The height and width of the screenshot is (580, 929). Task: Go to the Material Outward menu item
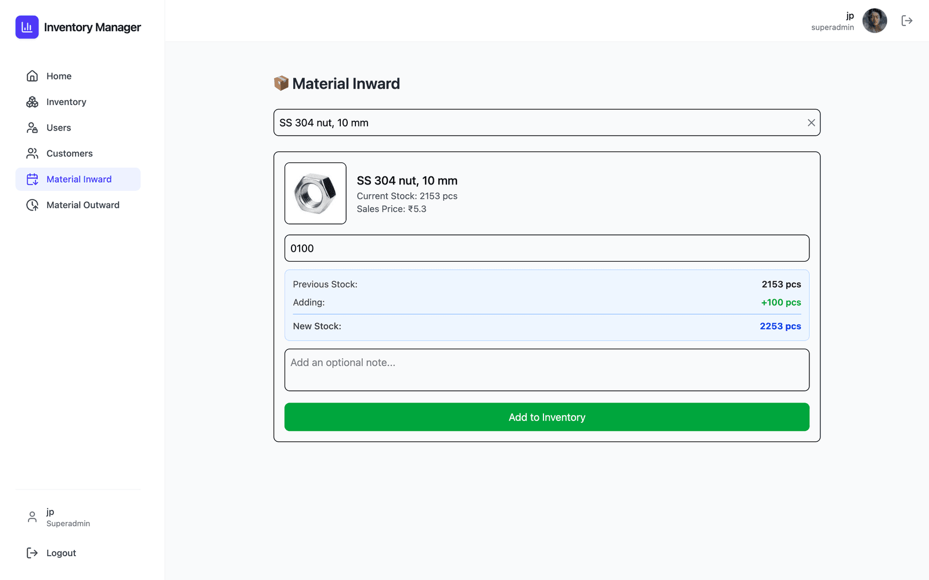coord(78,205)
